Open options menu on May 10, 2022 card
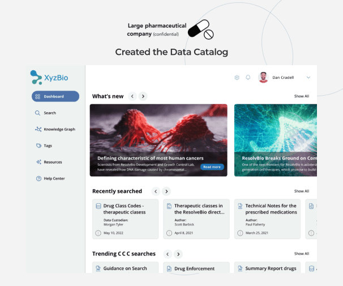Image resolution: width=343 pixels, height=286 pixels. coord(98,233)
